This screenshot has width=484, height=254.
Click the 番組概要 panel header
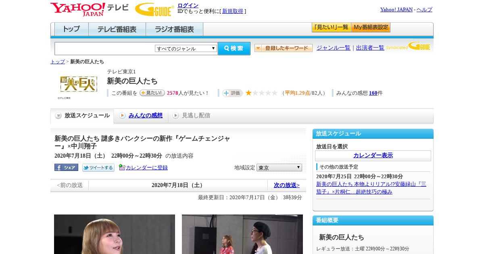click(x=373, y=220)
